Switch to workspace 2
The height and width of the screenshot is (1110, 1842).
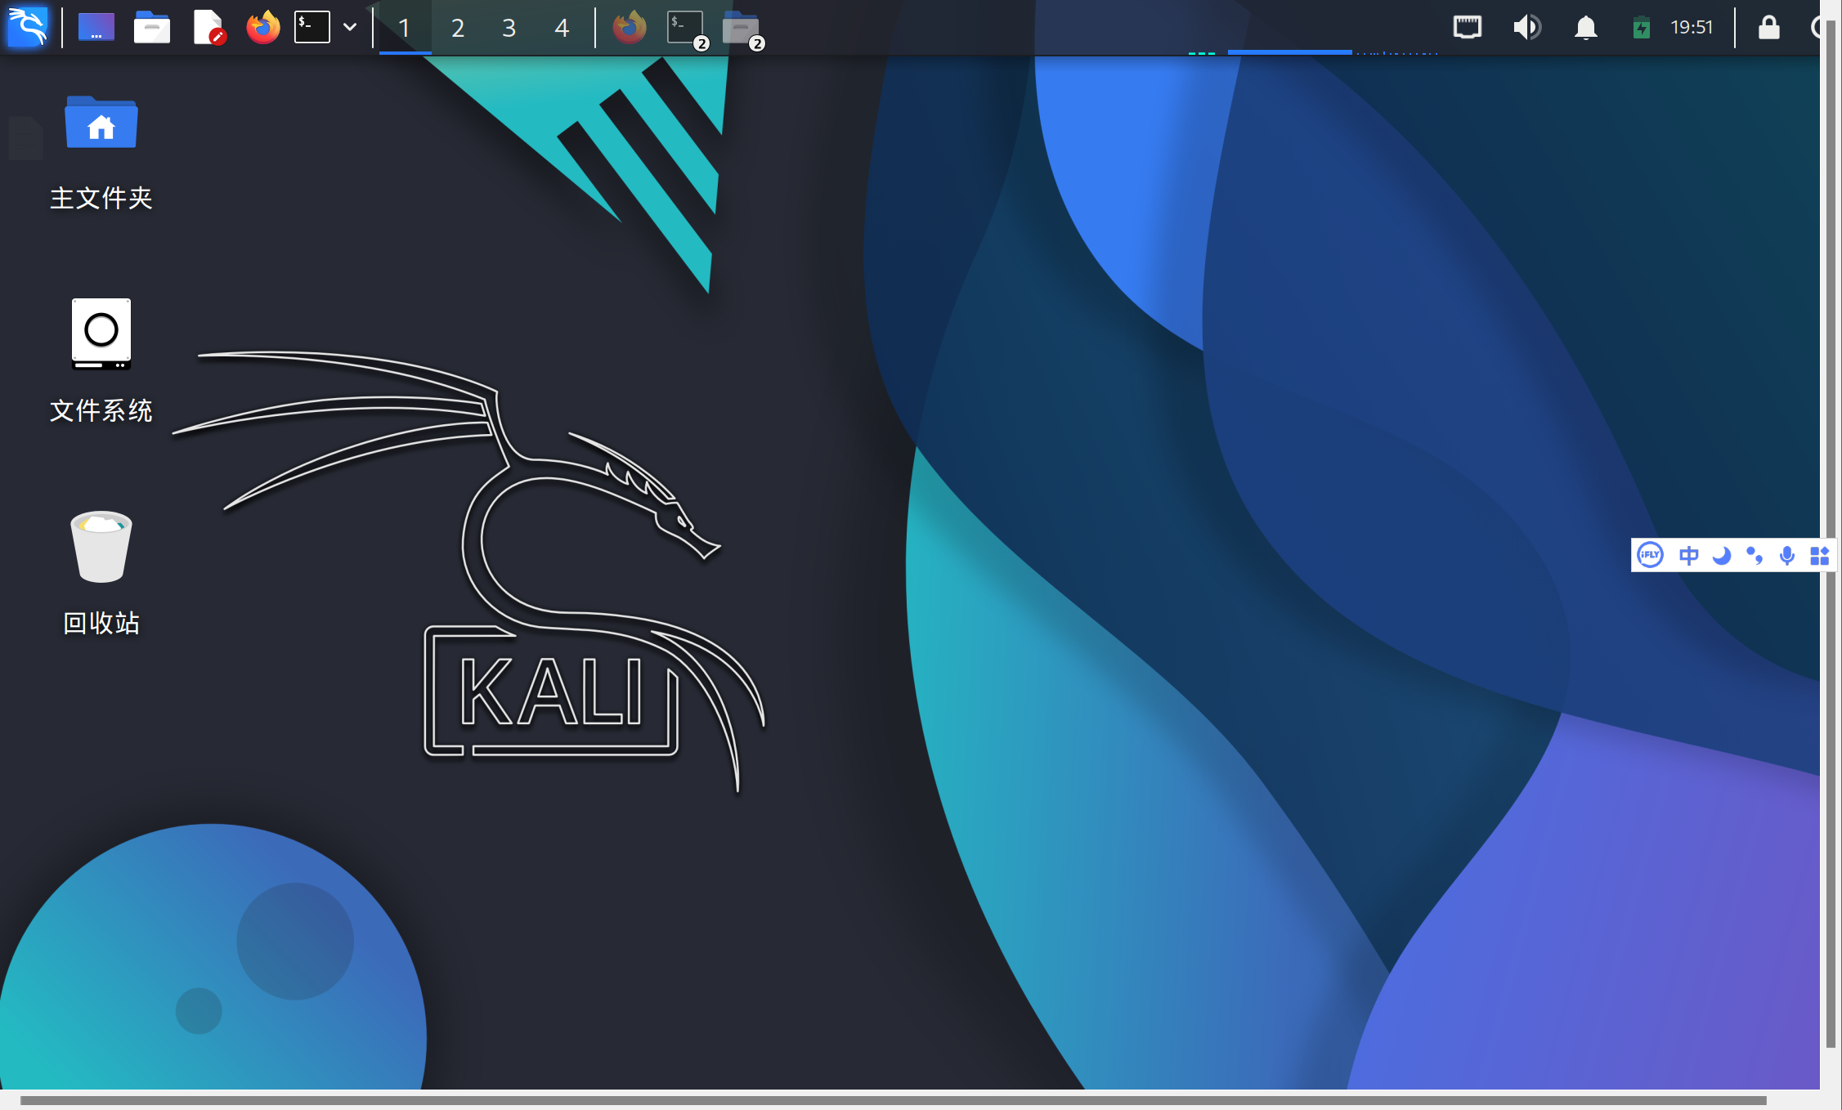tap(458, 28)
